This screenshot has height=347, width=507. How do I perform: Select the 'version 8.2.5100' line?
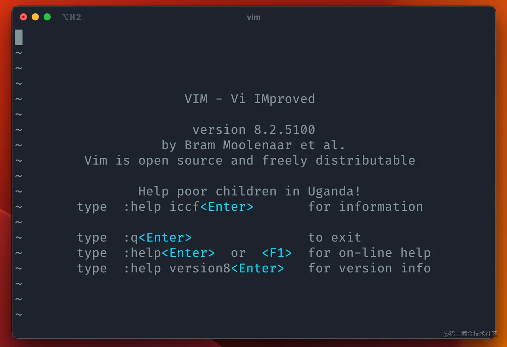pos(254,130)
